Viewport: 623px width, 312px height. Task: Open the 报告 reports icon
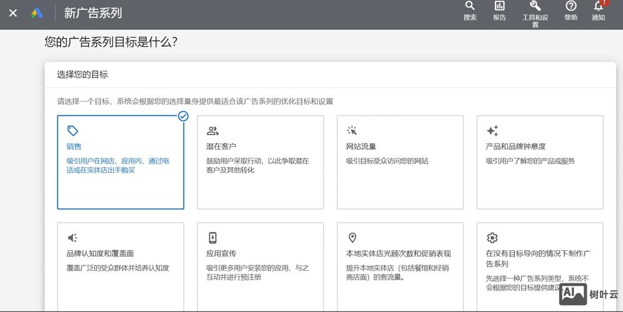[499, 11]
